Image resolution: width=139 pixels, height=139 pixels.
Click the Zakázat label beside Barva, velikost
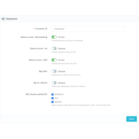point(61,83)
